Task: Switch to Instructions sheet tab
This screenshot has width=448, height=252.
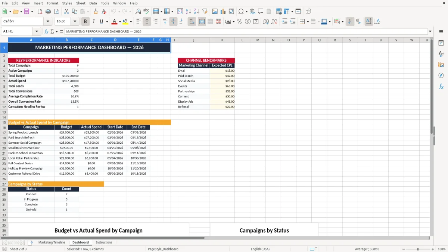Action: (x=104, y=242)
